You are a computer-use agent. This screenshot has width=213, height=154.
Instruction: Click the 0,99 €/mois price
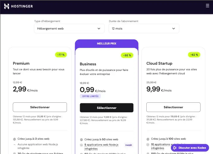pyautogui.click(x=92, y=90)
